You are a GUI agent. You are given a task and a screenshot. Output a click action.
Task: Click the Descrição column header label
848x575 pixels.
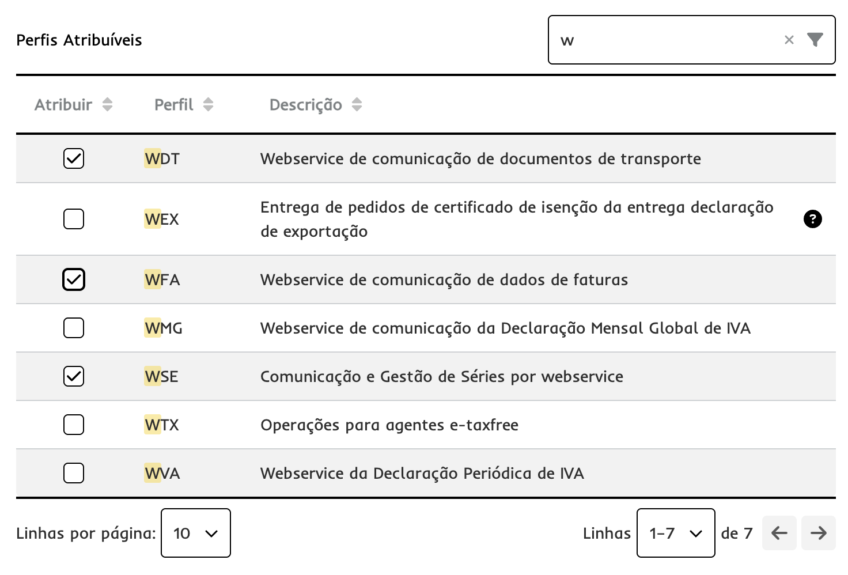tap(305, 104)
